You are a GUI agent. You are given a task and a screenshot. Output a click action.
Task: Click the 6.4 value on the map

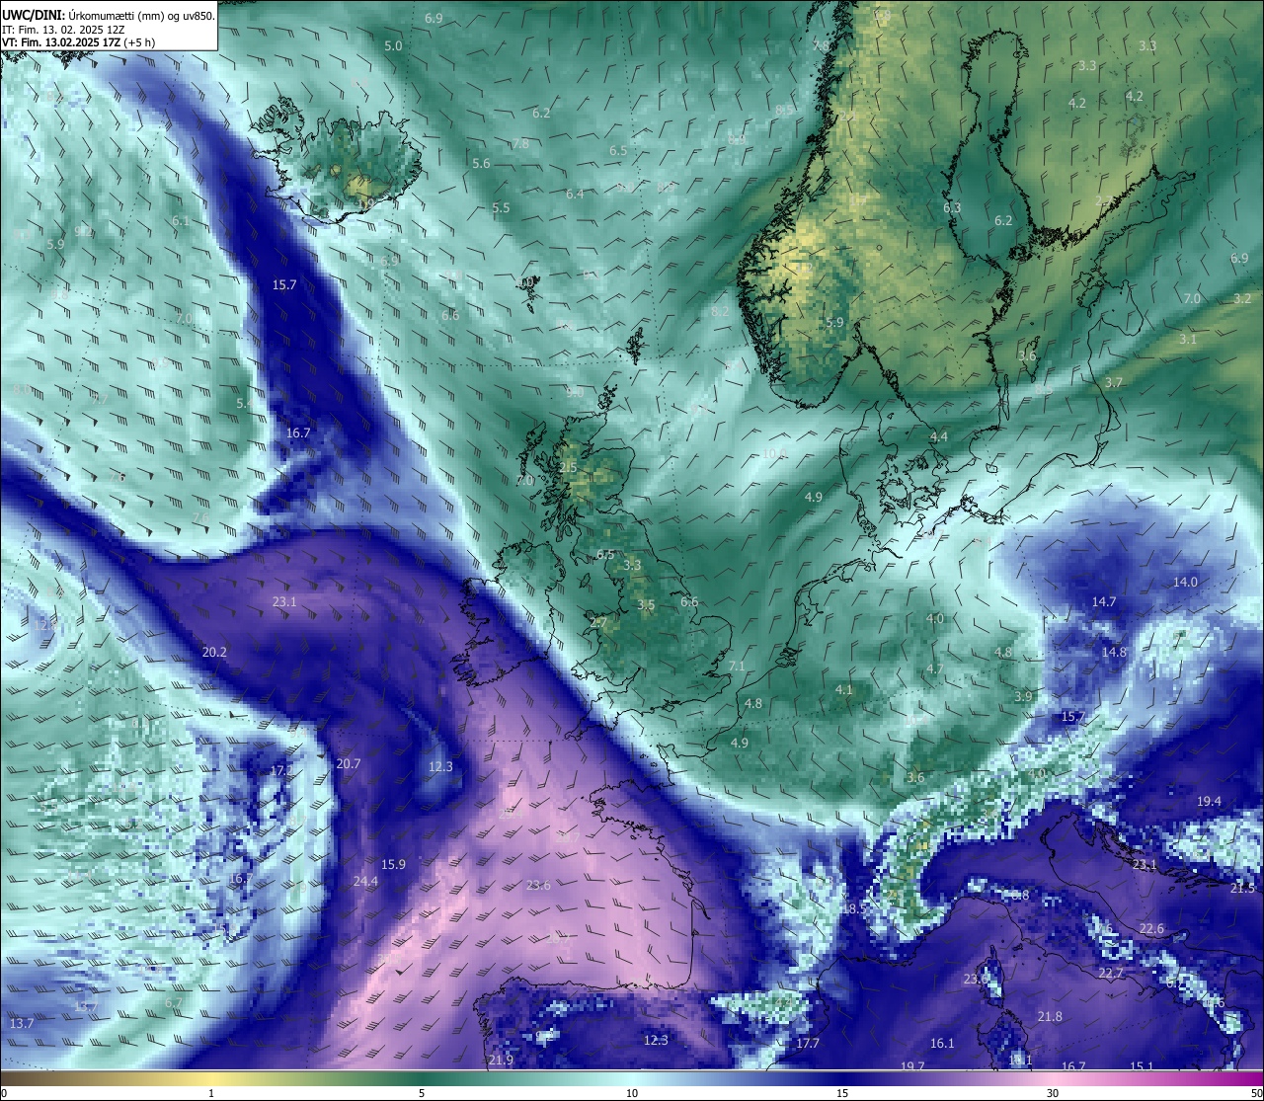pyautogui.click(x=575, y=194)
